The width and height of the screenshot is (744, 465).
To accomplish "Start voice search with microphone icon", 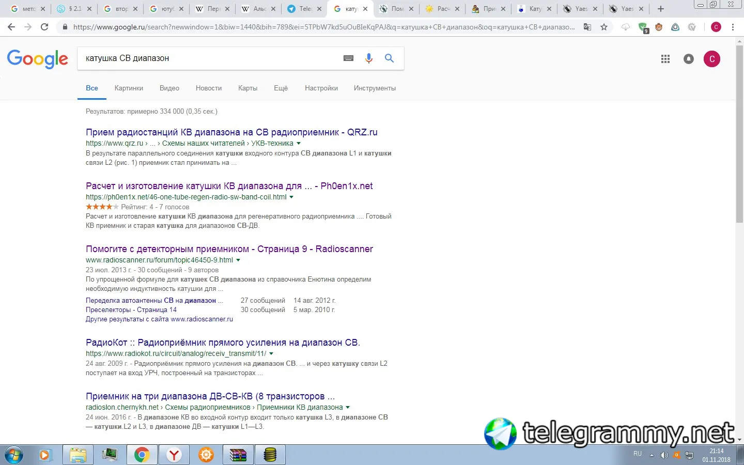I will point(369,58).
